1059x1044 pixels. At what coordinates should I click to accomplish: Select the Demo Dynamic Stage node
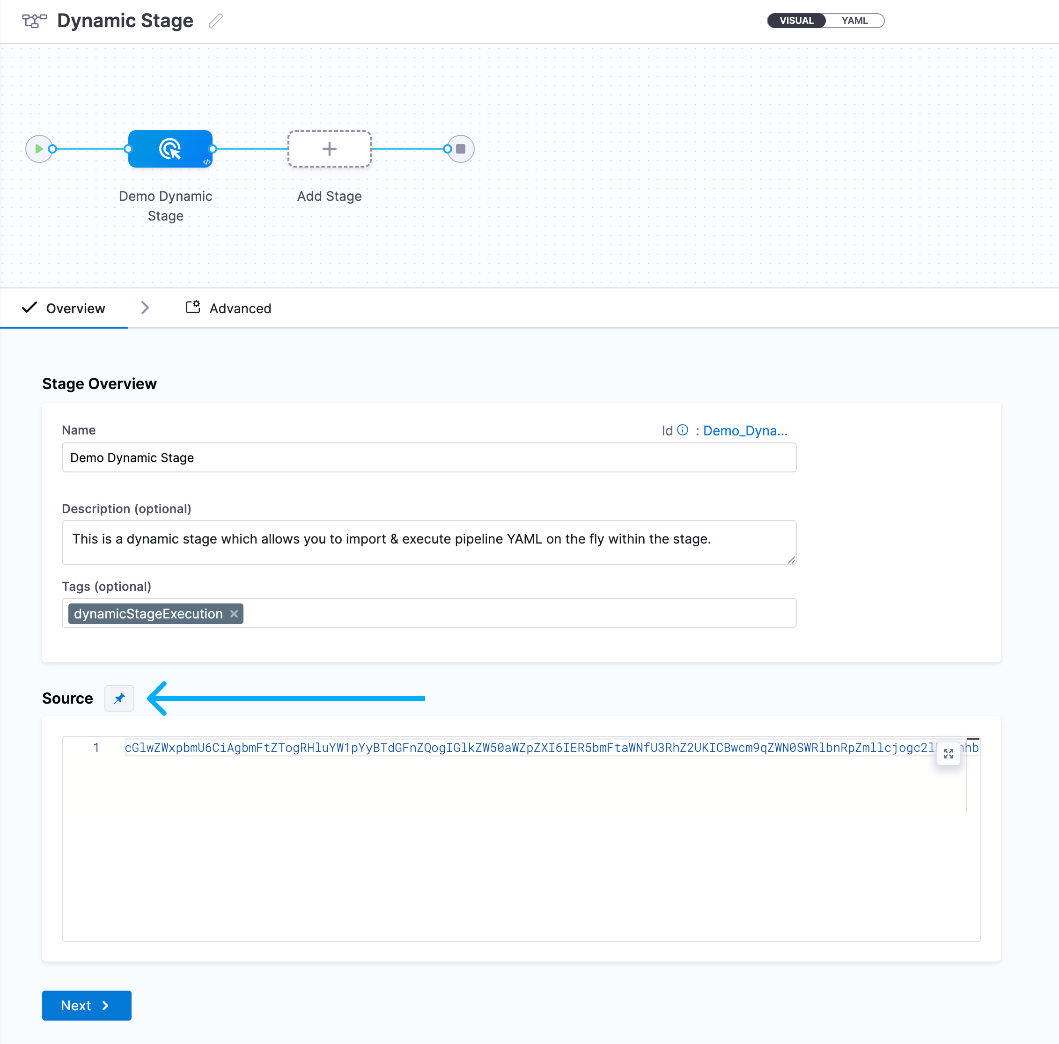coord(170,148)
